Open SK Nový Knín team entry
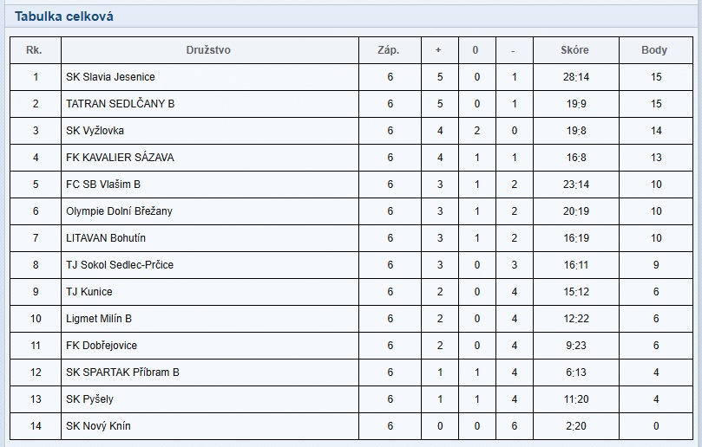 [x=98, y=426]
